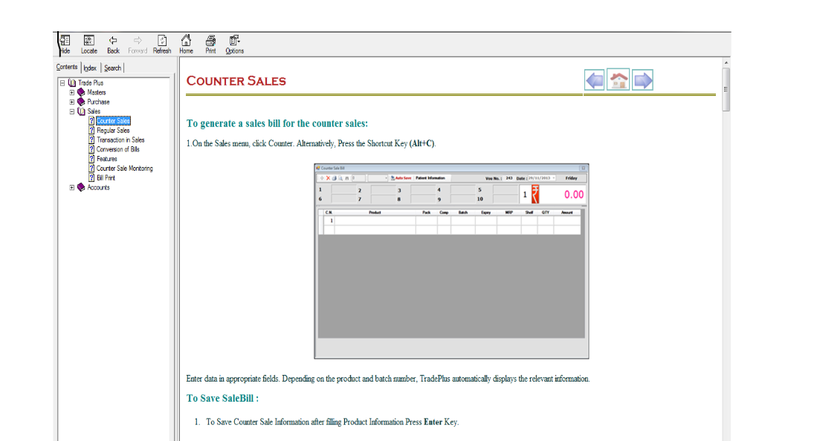The height and width of the screenshot is (441, 817).
Task: Collapse the Sales book node
Action: click(x=72, y=111)
